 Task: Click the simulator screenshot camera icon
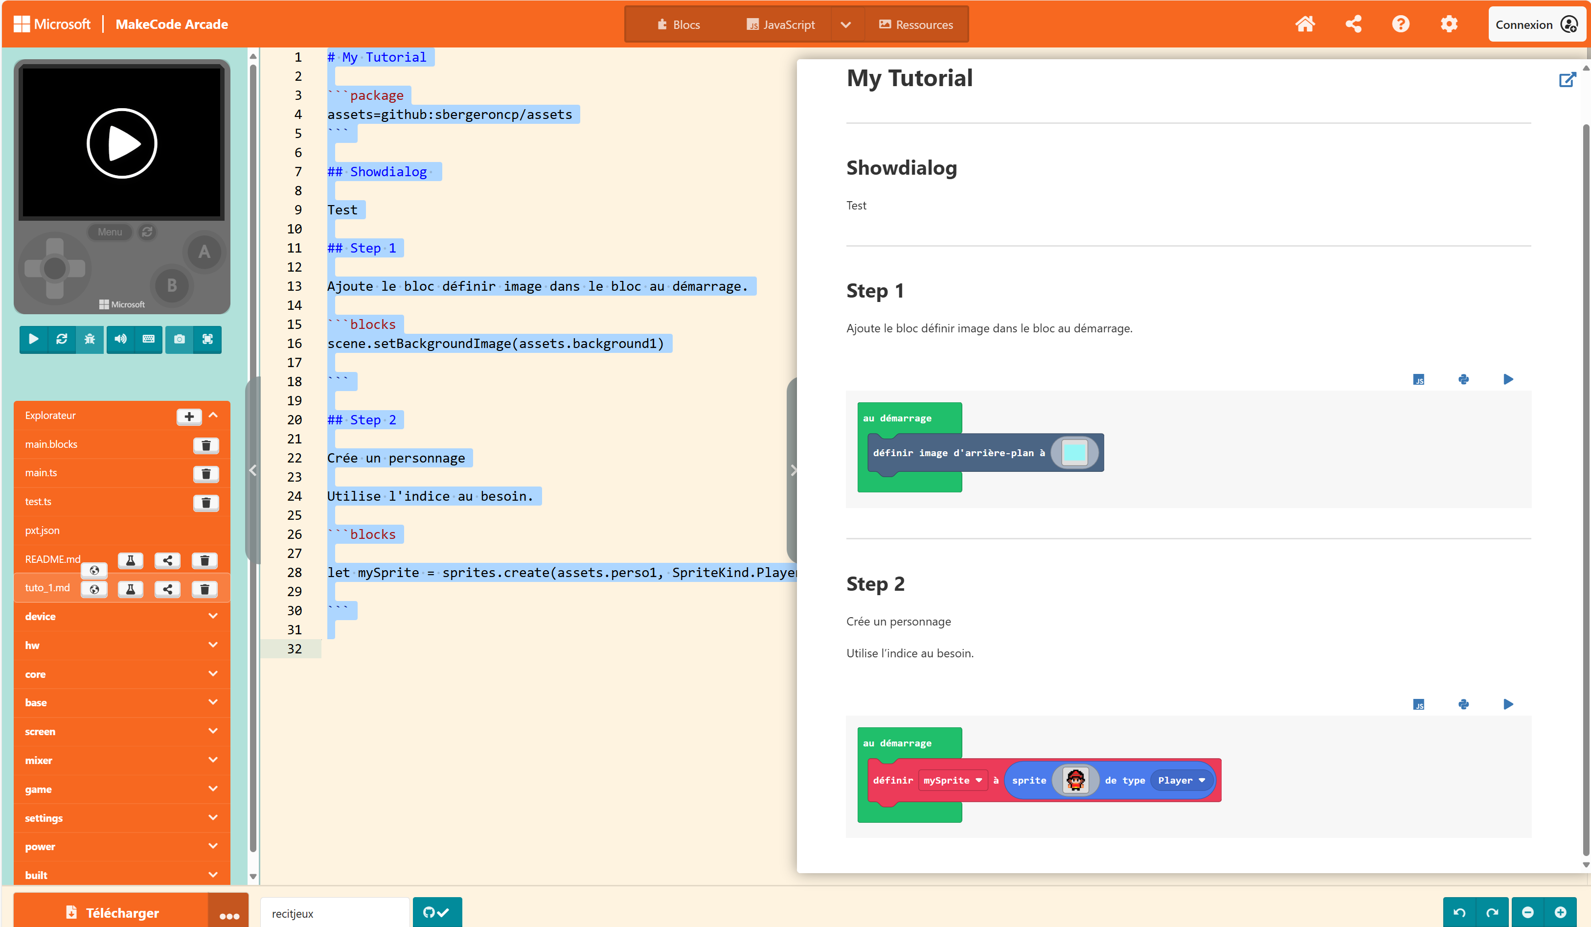[x=179, y=339]
